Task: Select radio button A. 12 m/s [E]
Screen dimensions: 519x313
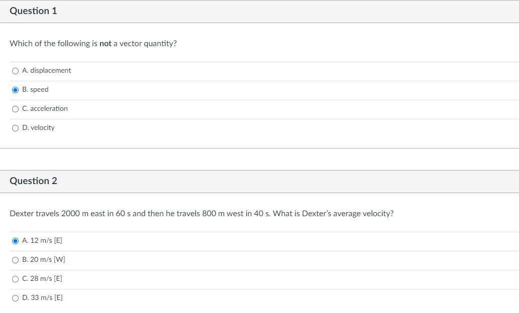Action: click(15, 241)
